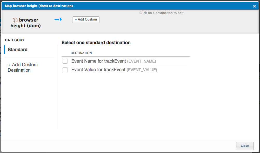Viewport: 260px width, 153px height.
Task: Enable the Event Value for trackEvent checkbox
Action: pyautogui.click(x=65, y=70)
